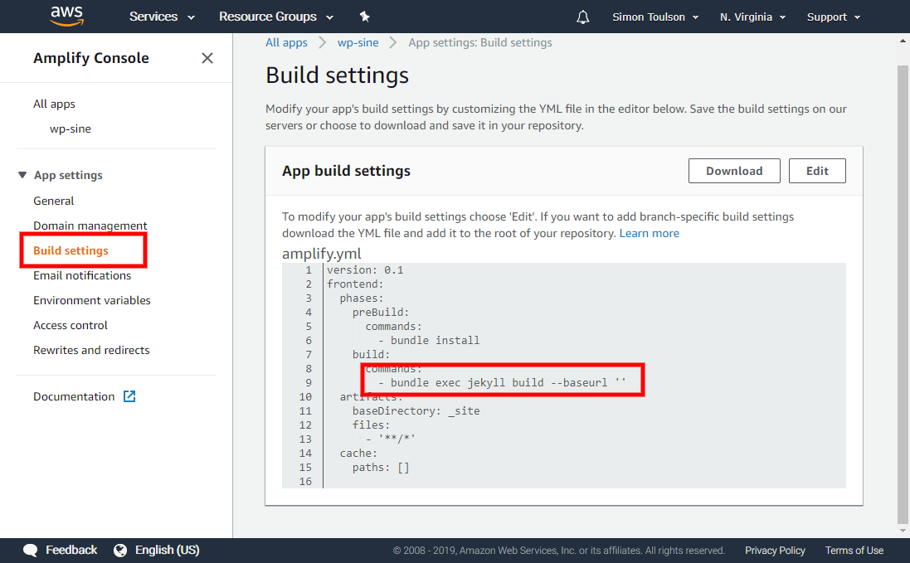The image size is (910, 563).
Task: Go to All apps in the sidebar
Action: tap(54, 104)
